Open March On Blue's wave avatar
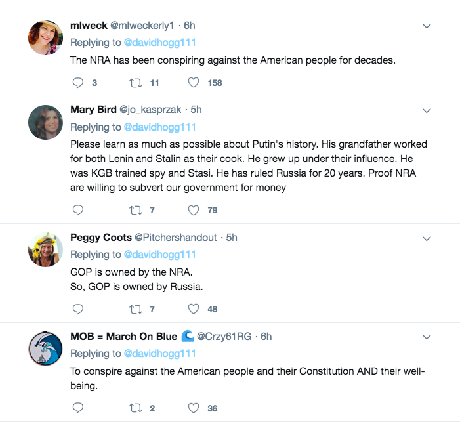This screenshot has width=460, height=422. [x=46, y=348]
